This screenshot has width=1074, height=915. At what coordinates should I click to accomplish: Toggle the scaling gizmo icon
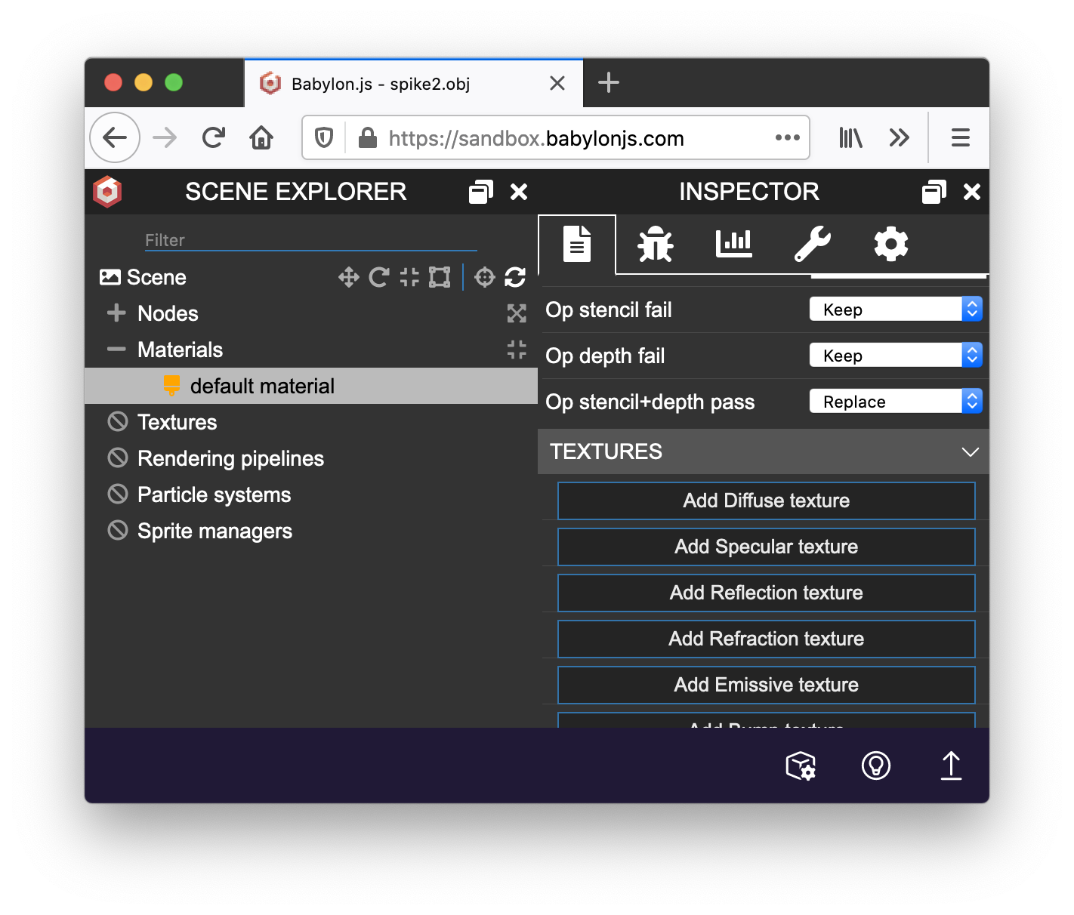coord(409,278)
